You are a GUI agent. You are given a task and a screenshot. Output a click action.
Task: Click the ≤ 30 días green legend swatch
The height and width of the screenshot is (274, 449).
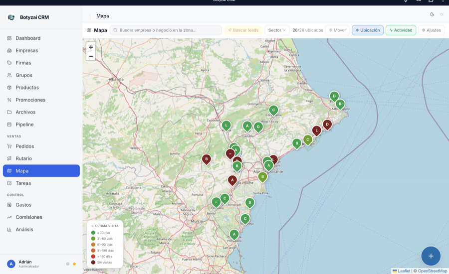click(x=93, y=233)
